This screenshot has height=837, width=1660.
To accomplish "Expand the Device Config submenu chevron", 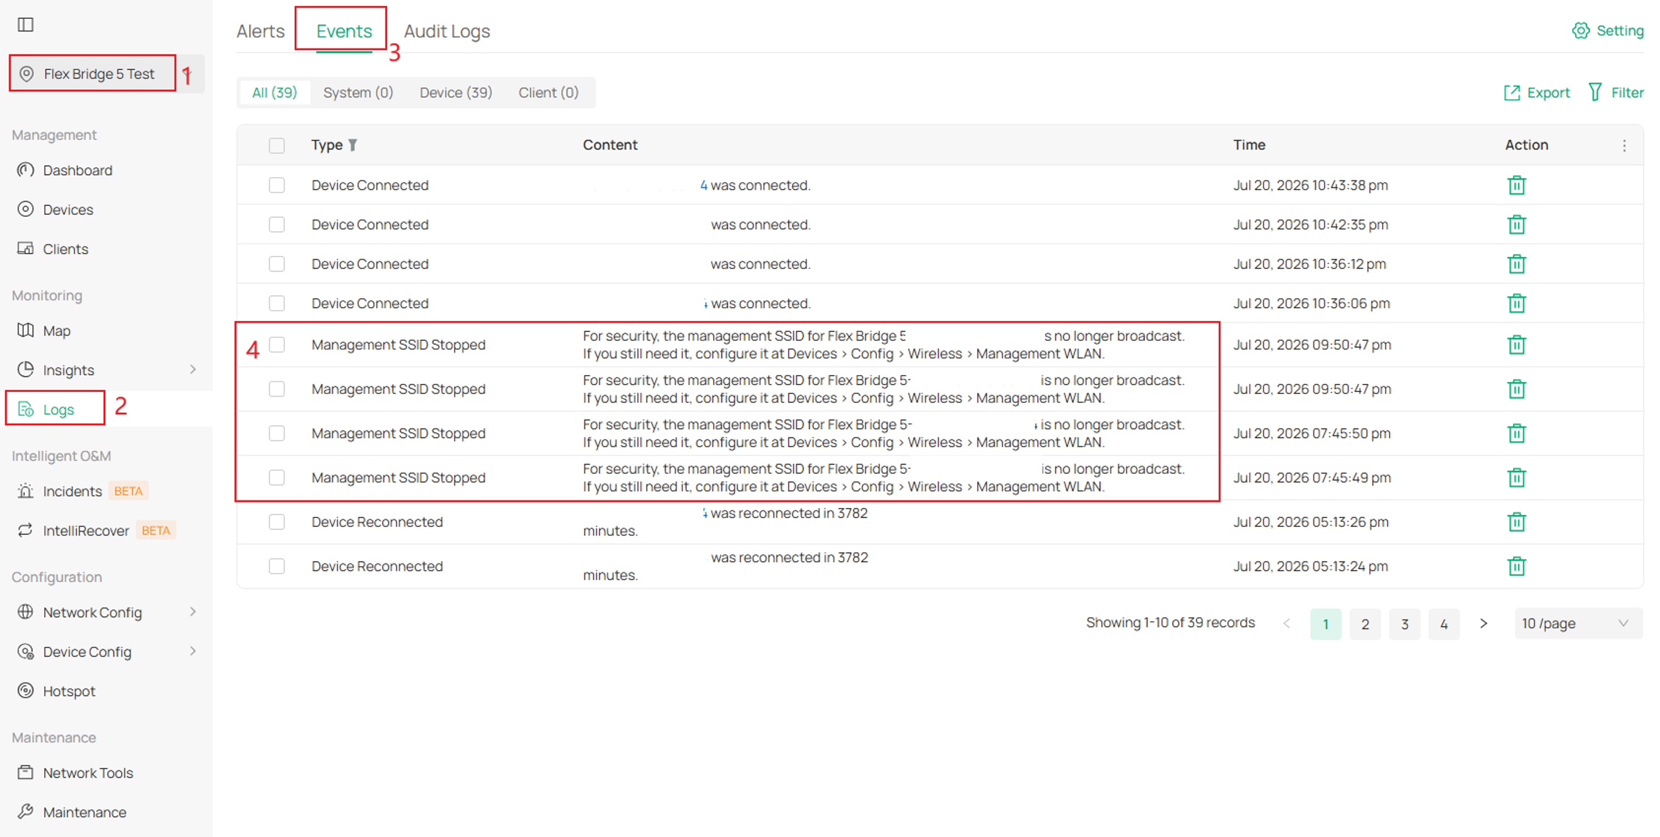I will pos(193,651).
